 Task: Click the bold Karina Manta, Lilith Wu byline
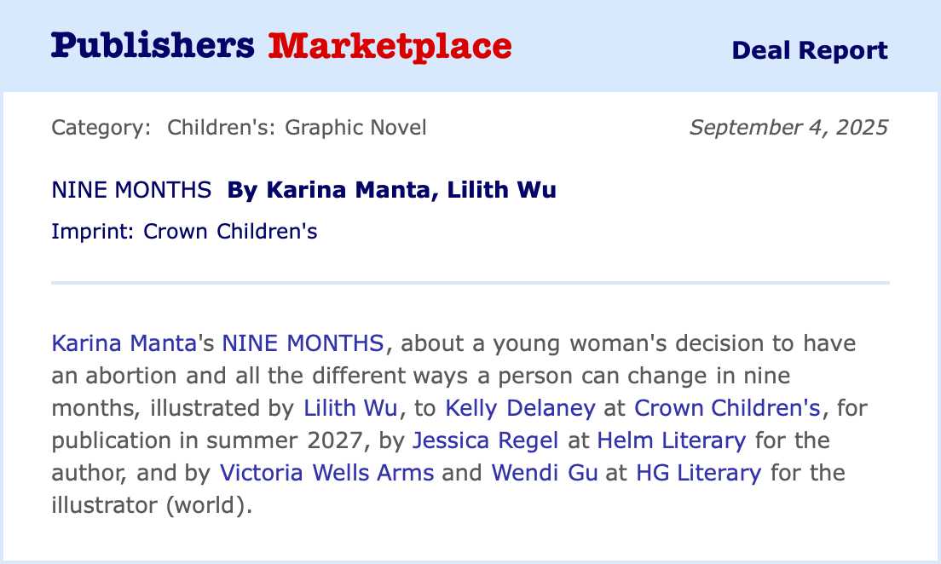[x=391, y=190]
